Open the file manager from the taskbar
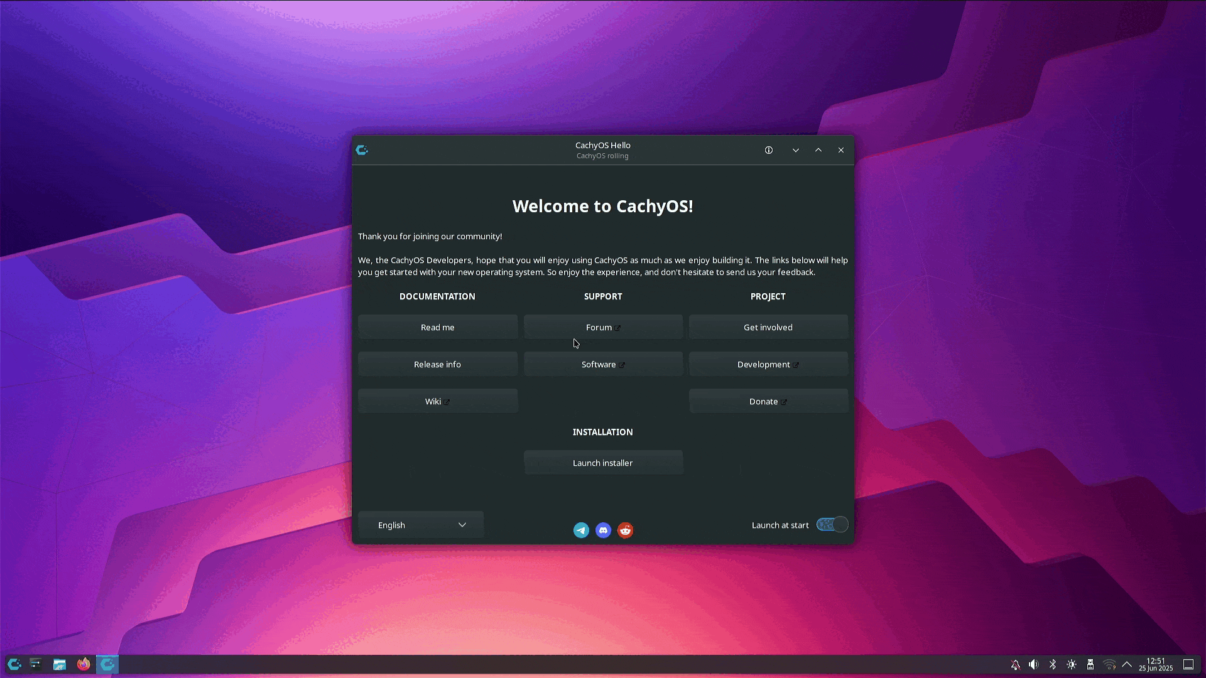 pyautogui.click(x=60, y=664)
